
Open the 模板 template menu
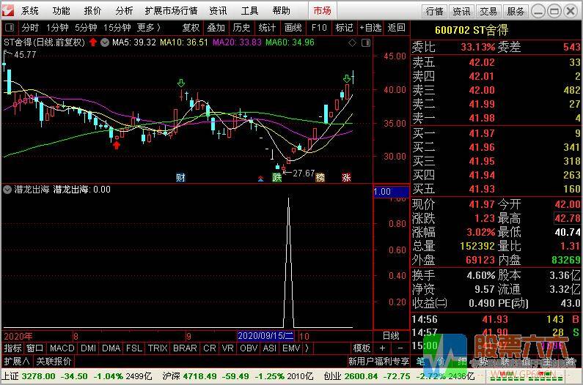(362, 348)
